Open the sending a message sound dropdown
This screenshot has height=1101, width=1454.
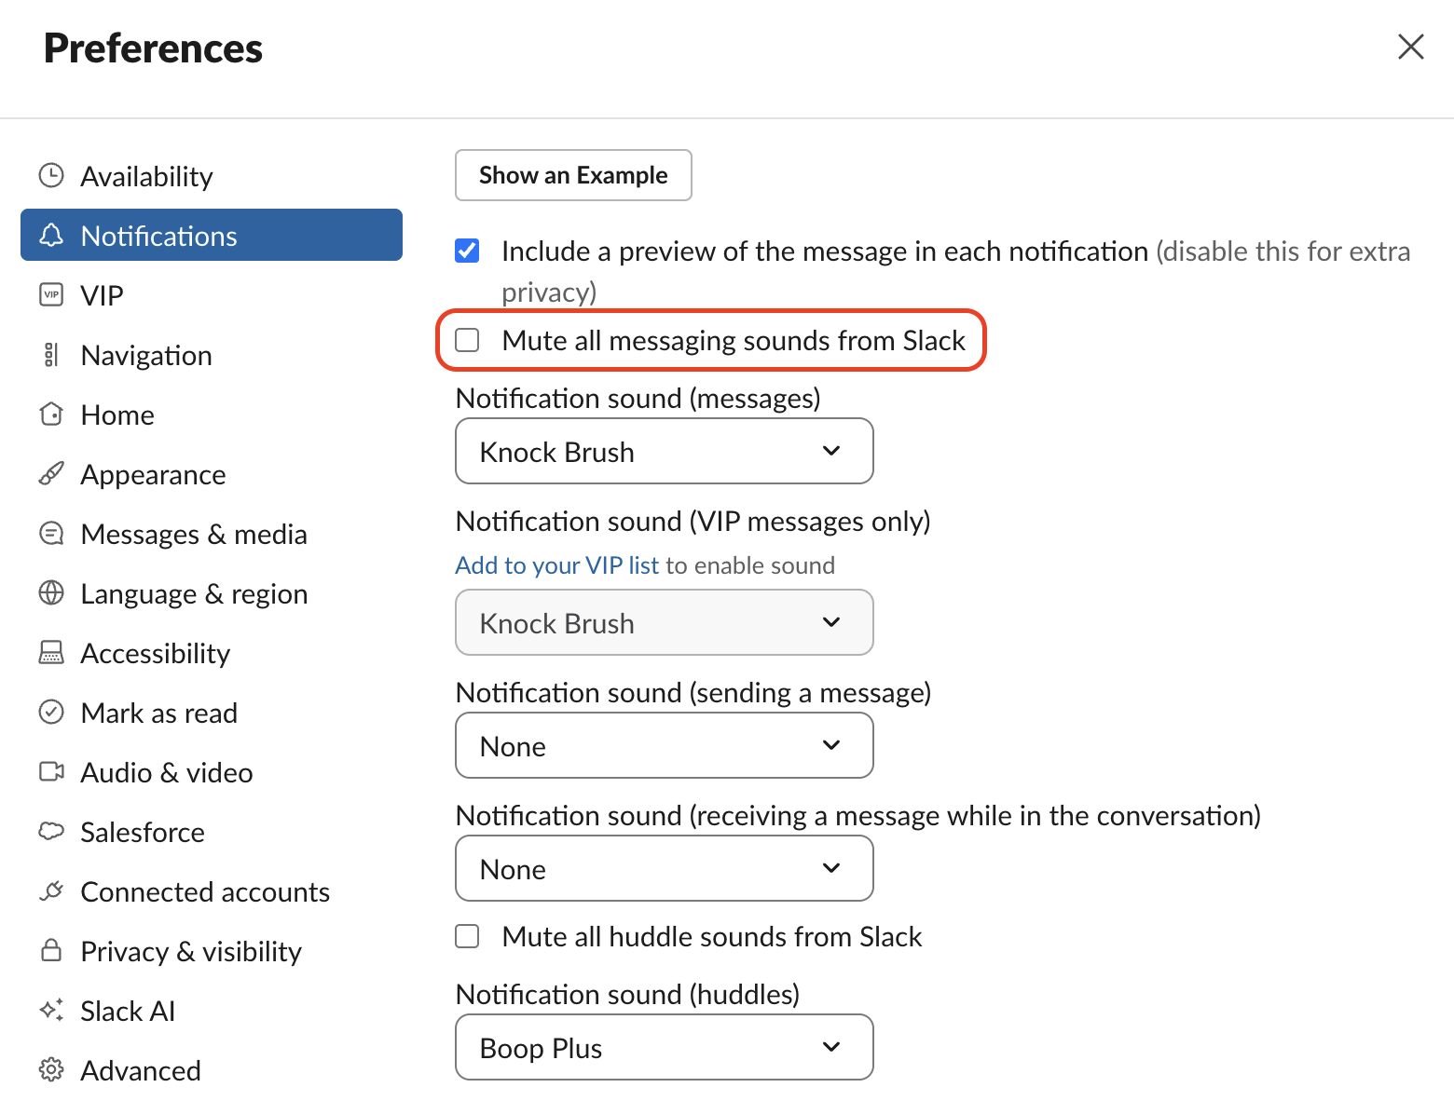pyautogui.click(x=665, y=745)
